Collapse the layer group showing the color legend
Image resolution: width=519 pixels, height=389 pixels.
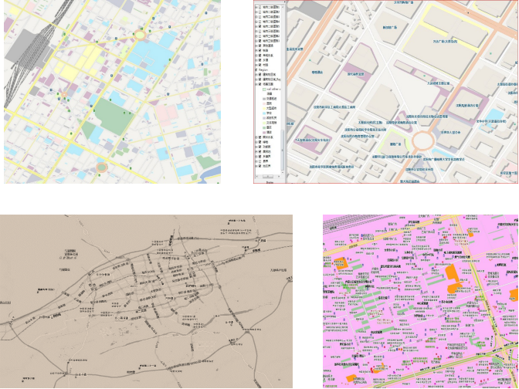tap(256, 84)
